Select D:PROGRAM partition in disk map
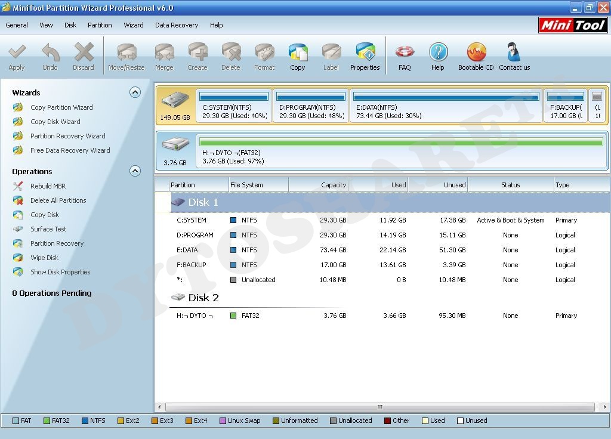 pyautogui.click(x=310, y=106)
